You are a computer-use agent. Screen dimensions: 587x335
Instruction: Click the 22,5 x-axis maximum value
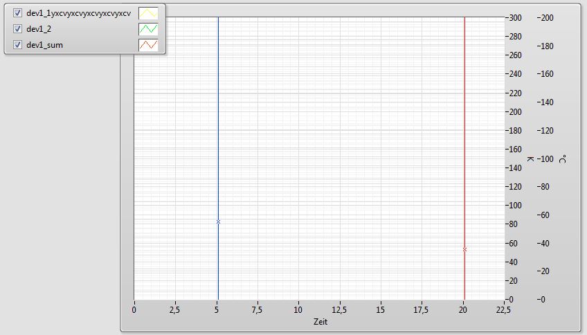[x=503, y=310]
